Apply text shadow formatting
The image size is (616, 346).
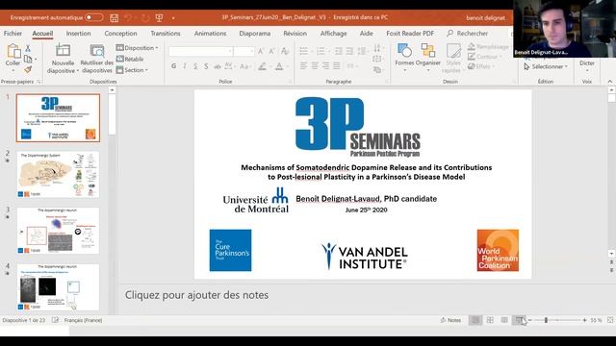tap(206, 66)
